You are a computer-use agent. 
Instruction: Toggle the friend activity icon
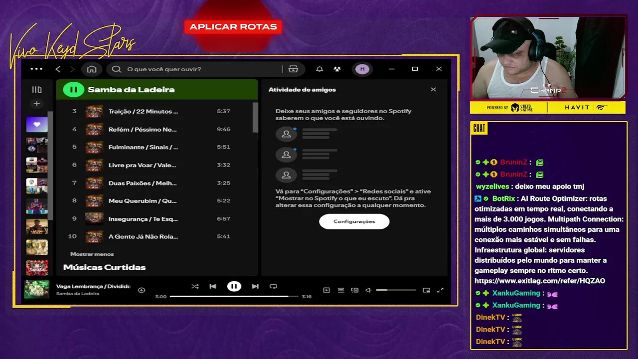[x=337, y=69]
